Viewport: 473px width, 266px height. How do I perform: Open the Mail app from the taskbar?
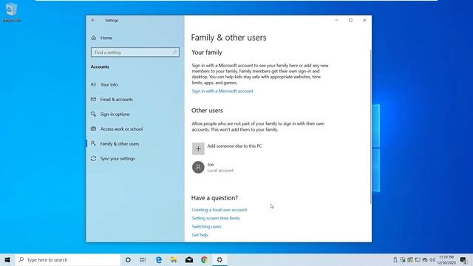click(x=189, y=259)
